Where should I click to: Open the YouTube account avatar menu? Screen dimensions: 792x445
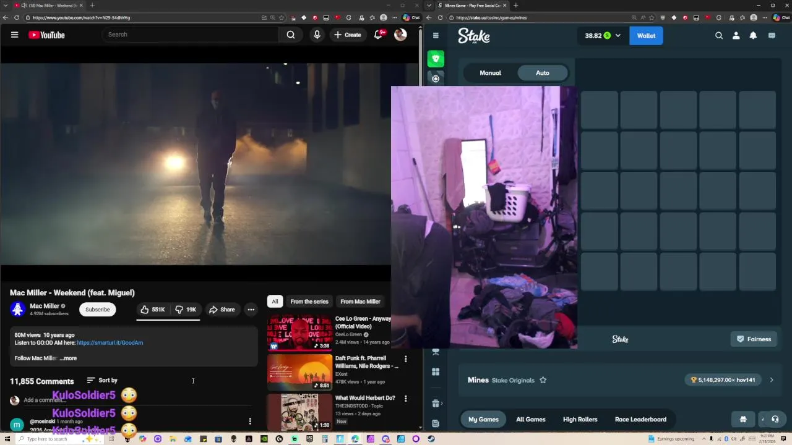click(x=400, y=35)
